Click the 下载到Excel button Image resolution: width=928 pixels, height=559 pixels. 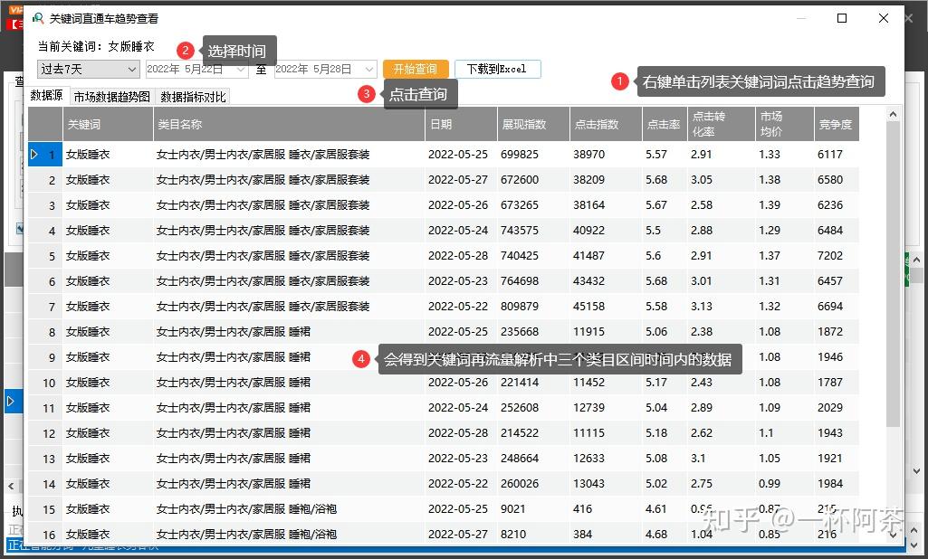coord(497,70)
